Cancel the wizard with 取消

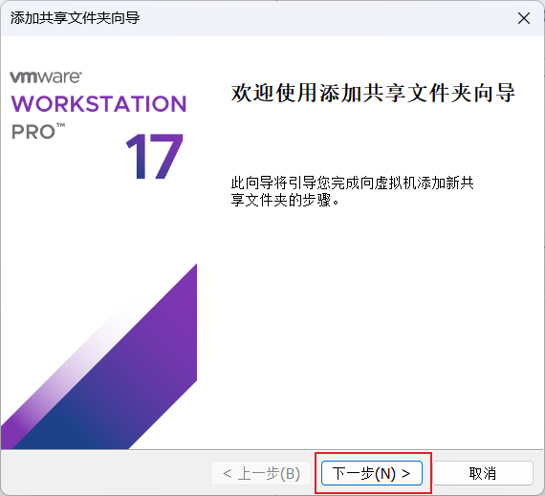click(483, 473)
